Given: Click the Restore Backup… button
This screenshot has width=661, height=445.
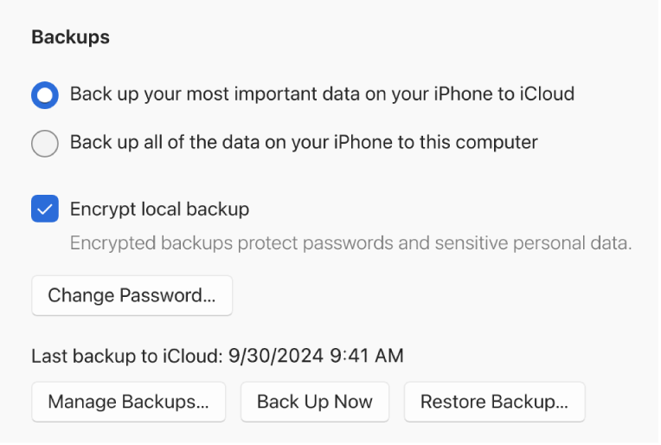Looking at the screenshot, I should [494, 402].
